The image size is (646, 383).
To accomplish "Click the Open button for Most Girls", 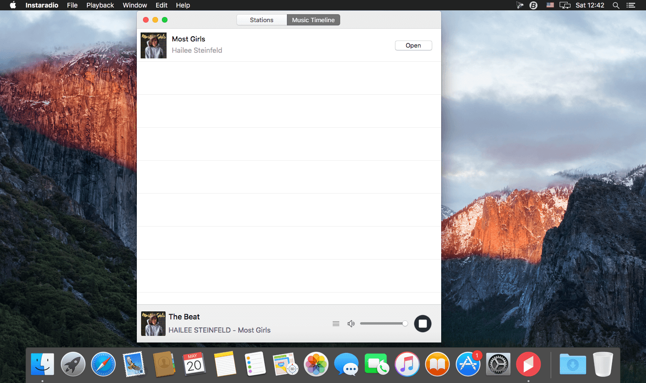I will (x=413, y=45).
